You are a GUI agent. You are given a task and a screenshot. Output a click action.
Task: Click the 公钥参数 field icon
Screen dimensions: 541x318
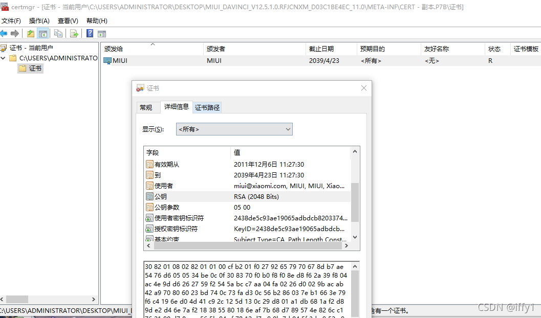[x=149, y=207]
